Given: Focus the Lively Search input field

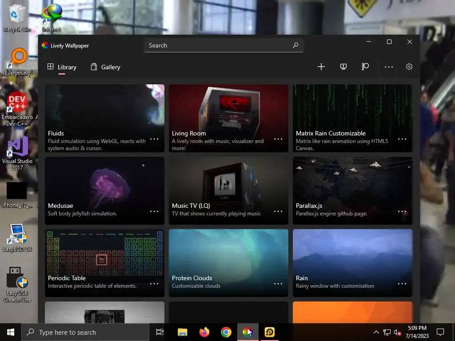Looking at the screenshot, I should (x=224, y=45).
